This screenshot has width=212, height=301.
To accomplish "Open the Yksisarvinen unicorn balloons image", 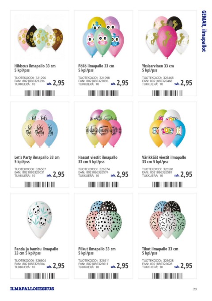I will pyautogui.click(x=167, y=37).
